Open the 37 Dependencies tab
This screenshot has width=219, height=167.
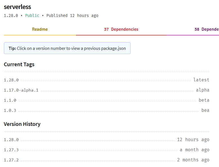pyautogui.click(x=121, y=29)
